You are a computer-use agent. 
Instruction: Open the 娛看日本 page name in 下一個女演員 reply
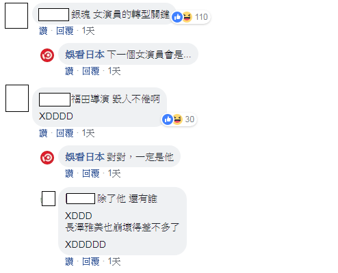[85, 55]
